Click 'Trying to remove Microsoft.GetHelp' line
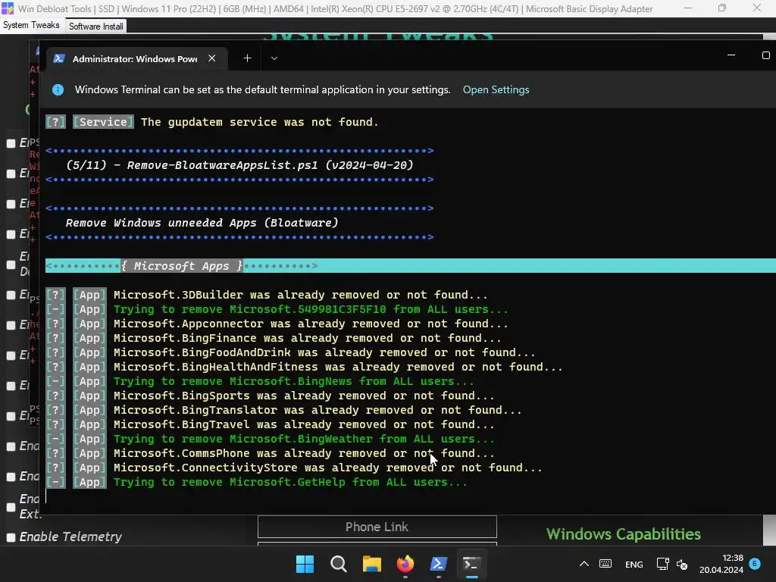 pos(256,482)
